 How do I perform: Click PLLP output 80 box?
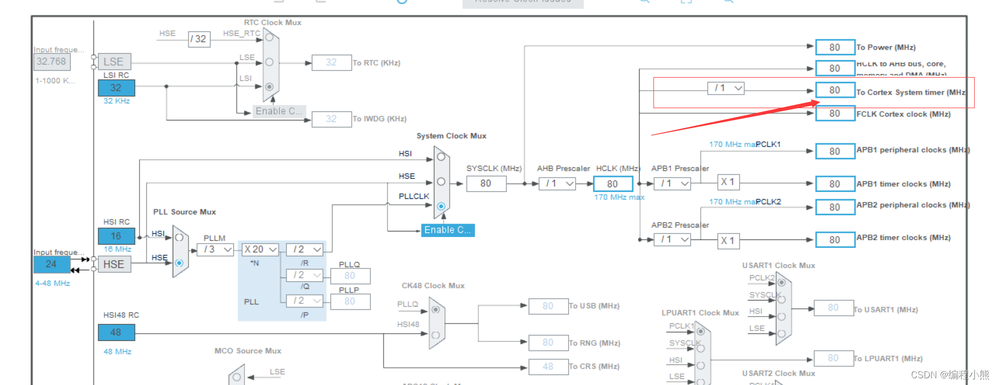(350, 301)
